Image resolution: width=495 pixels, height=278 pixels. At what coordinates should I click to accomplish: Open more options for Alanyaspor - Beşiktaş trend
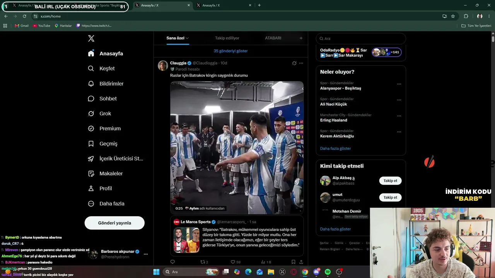tap(399, 84)
